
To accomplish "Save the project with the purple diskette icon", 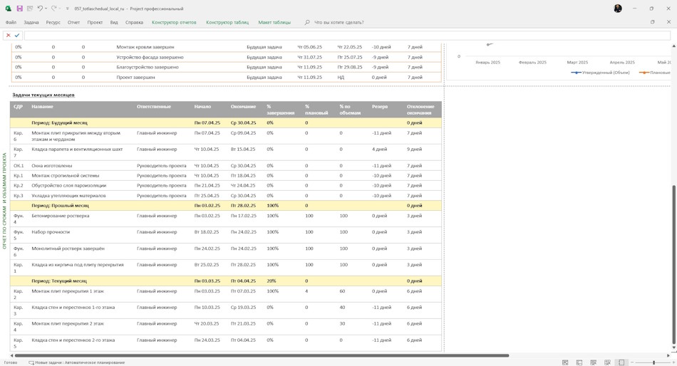I will click(x=19, y=9).
